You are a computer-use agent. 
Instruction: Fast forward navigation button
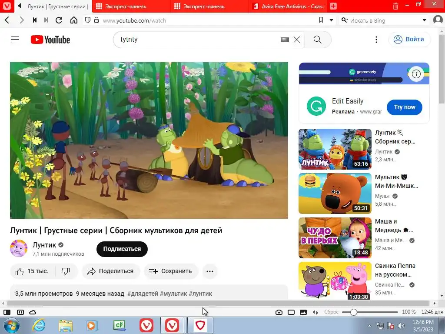pos(46,20)
